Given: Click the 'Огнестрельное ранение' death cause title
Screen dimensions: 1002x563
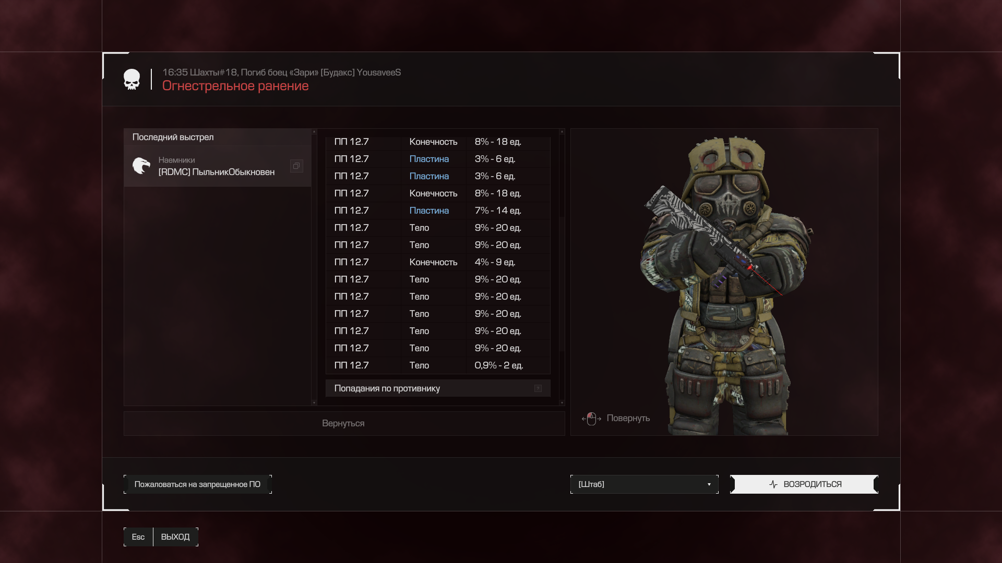Looking at the screenshot, I should click(x=235, y=86).
